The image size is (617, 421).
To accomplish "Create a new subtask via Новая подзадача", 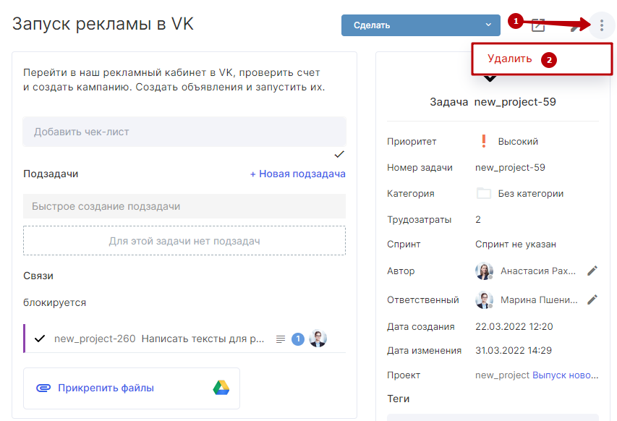I will (x=298, y=174).
